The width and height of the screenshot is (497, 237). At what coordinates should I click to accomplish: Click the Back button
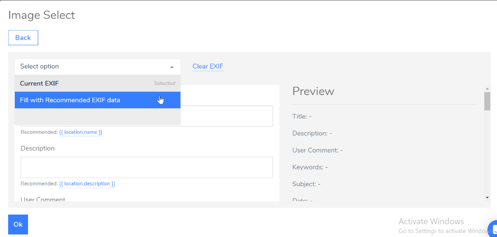[x=23, y=38]
